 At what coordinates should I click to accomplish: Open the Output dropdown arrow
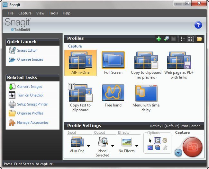point(113,146)
